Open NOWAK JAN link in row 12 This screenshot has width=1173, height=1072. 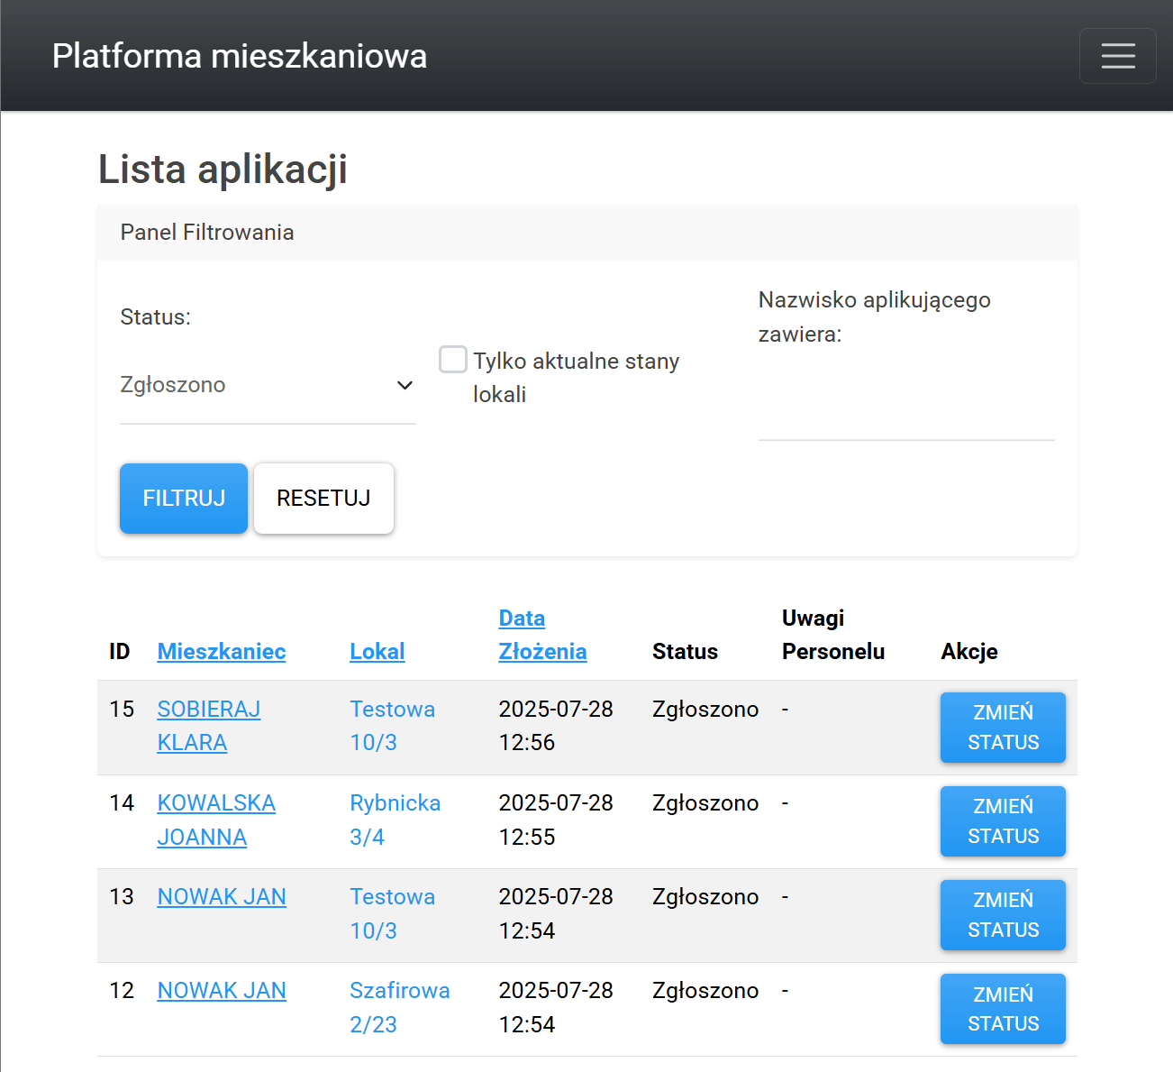tap(222, 991)
